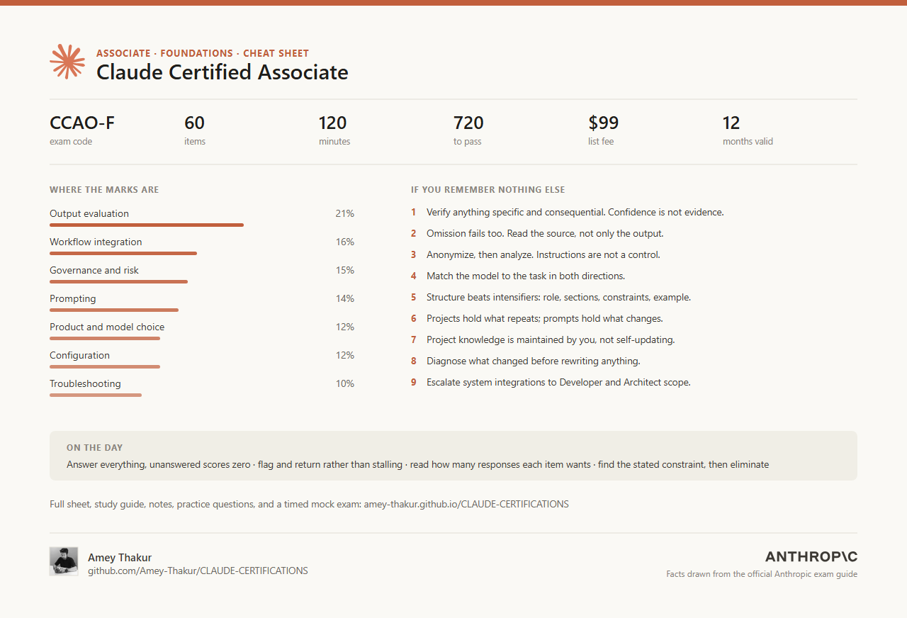Click the Amey Thakur author name
Screen dimensions: 907x618
[x=120, y=558]
